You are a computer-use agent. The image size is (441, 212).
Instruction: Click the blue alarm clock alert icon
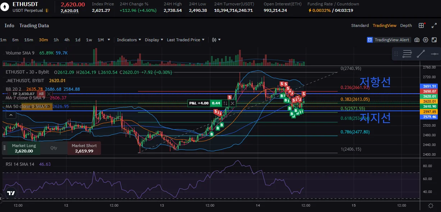pyautogui.click(x=370, y=40)
